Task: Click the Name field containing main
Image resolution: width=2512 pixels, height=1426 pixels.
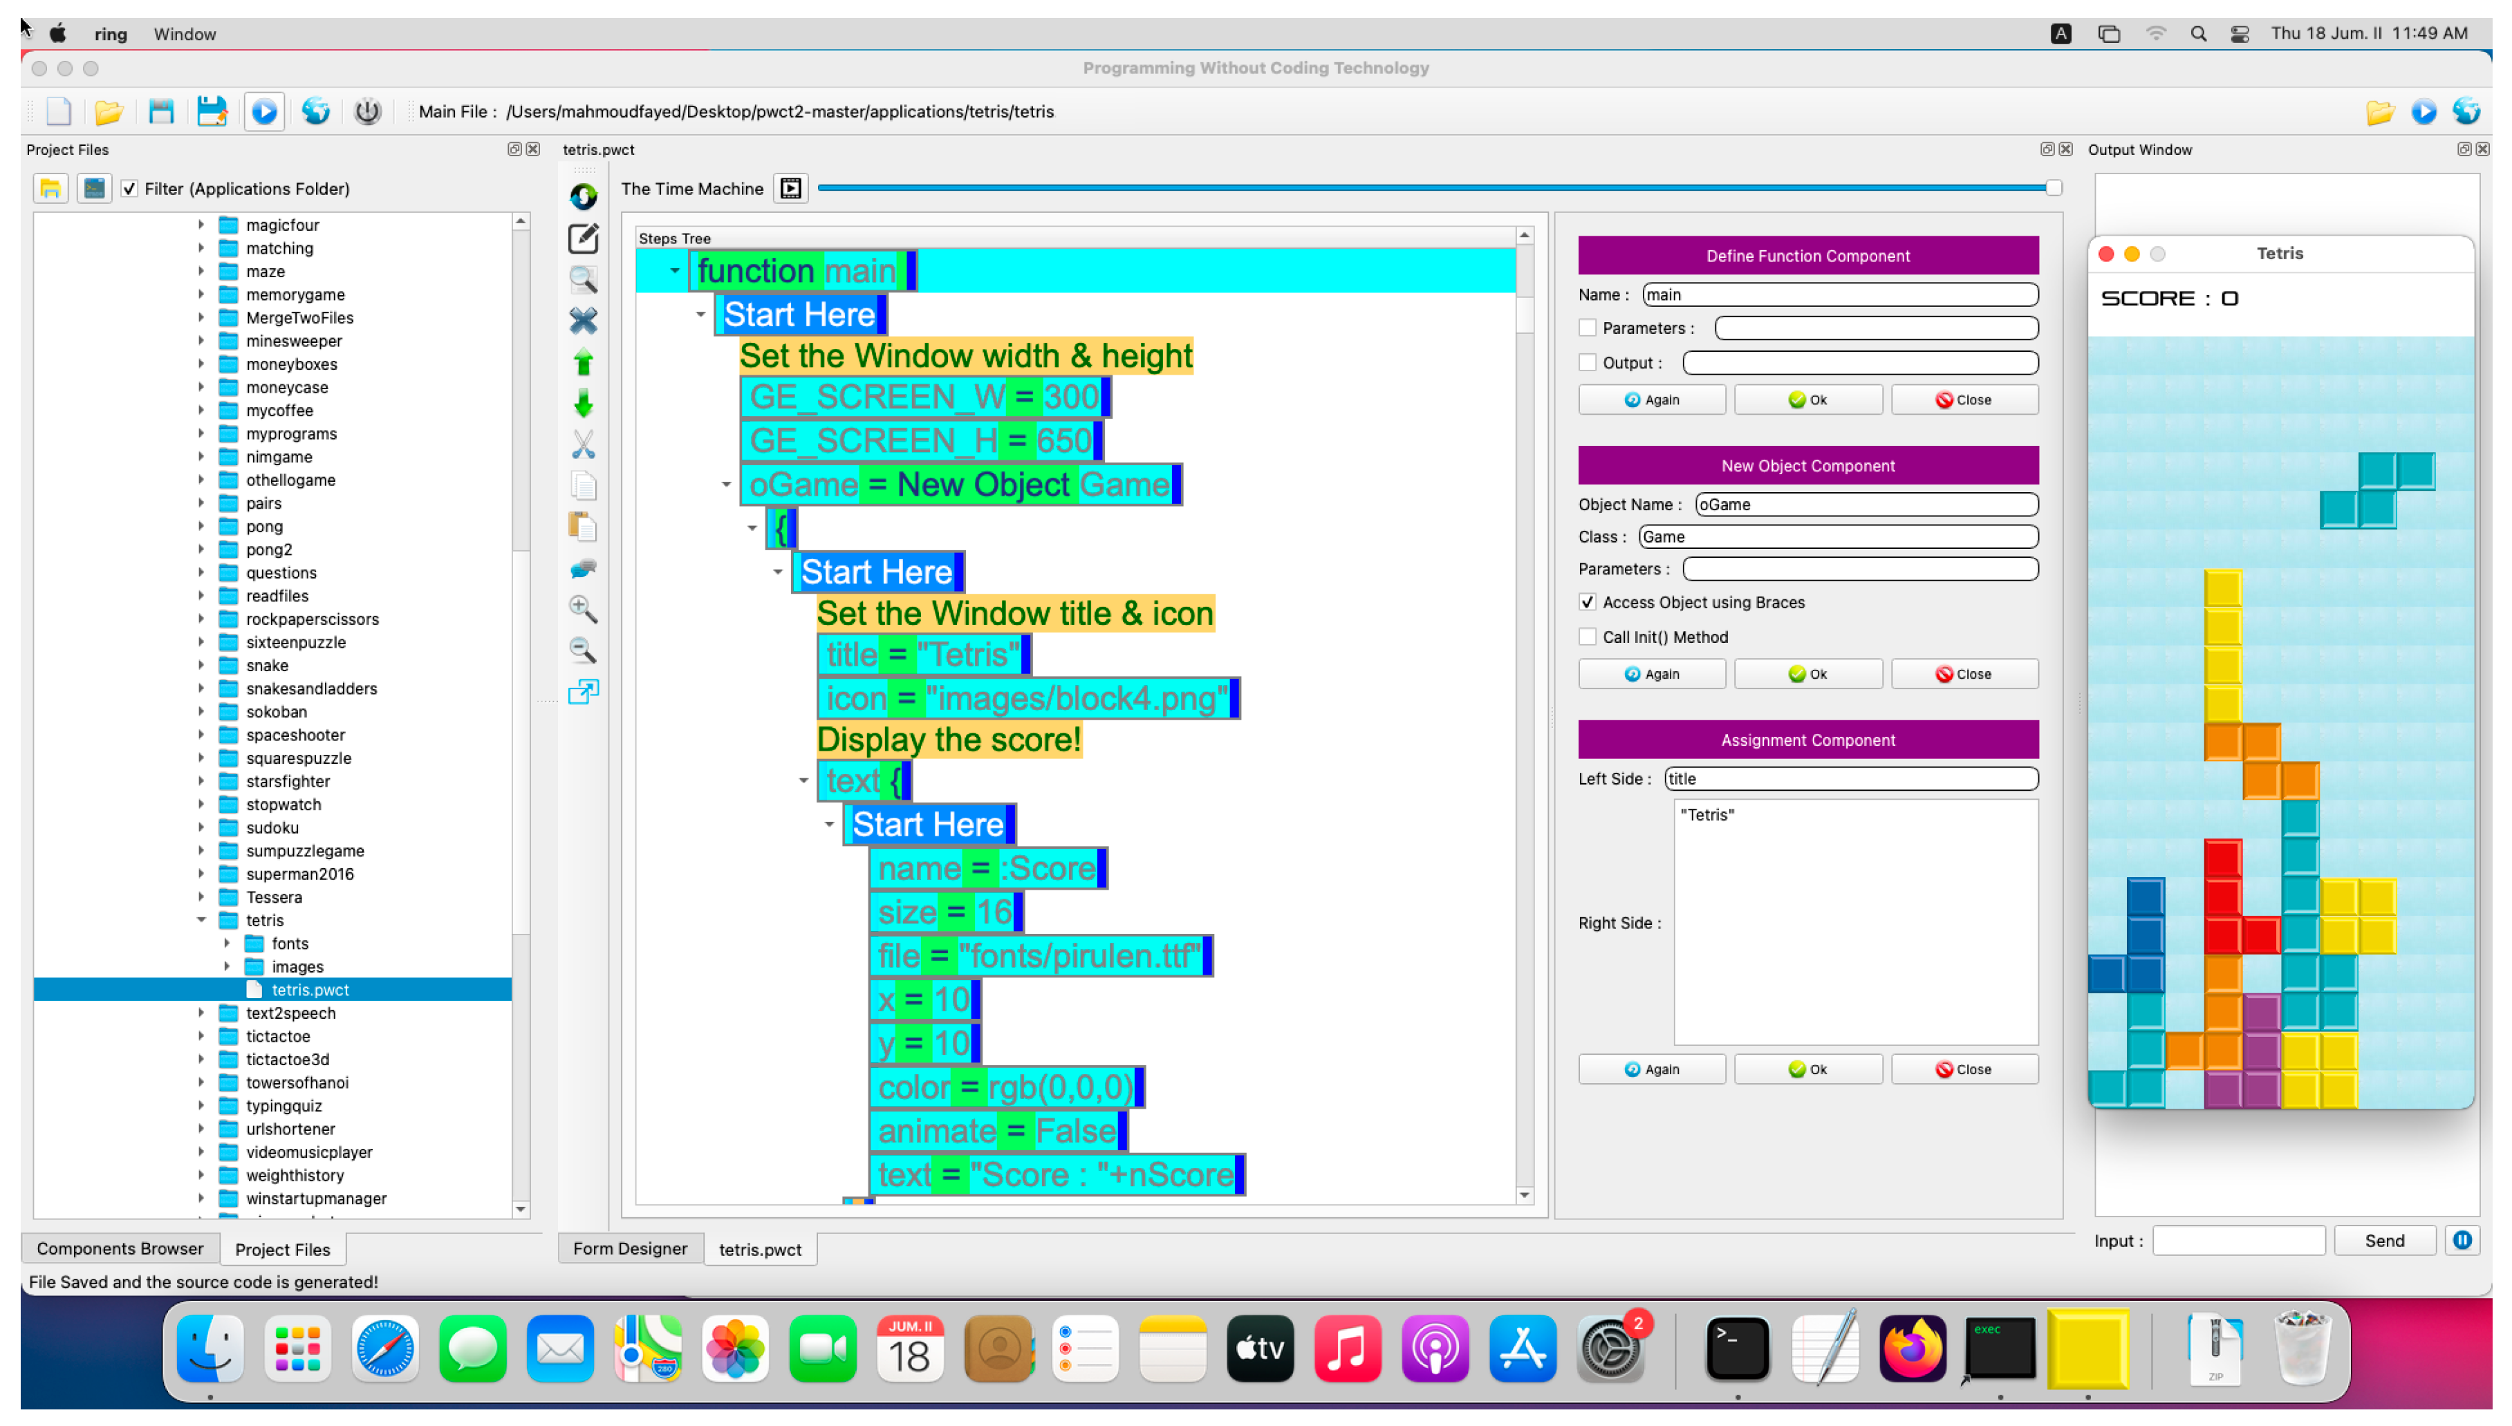Action: coord(1840,294)
